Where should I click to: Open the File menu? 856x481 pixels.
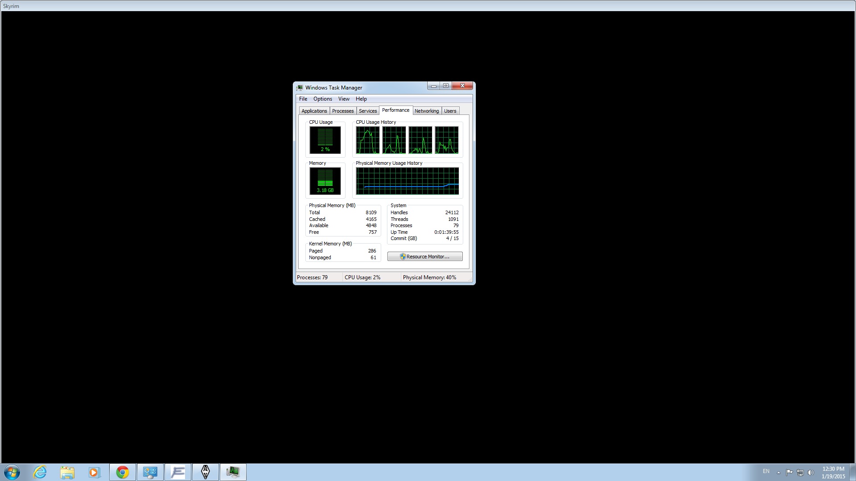click(x=303, y=99)
